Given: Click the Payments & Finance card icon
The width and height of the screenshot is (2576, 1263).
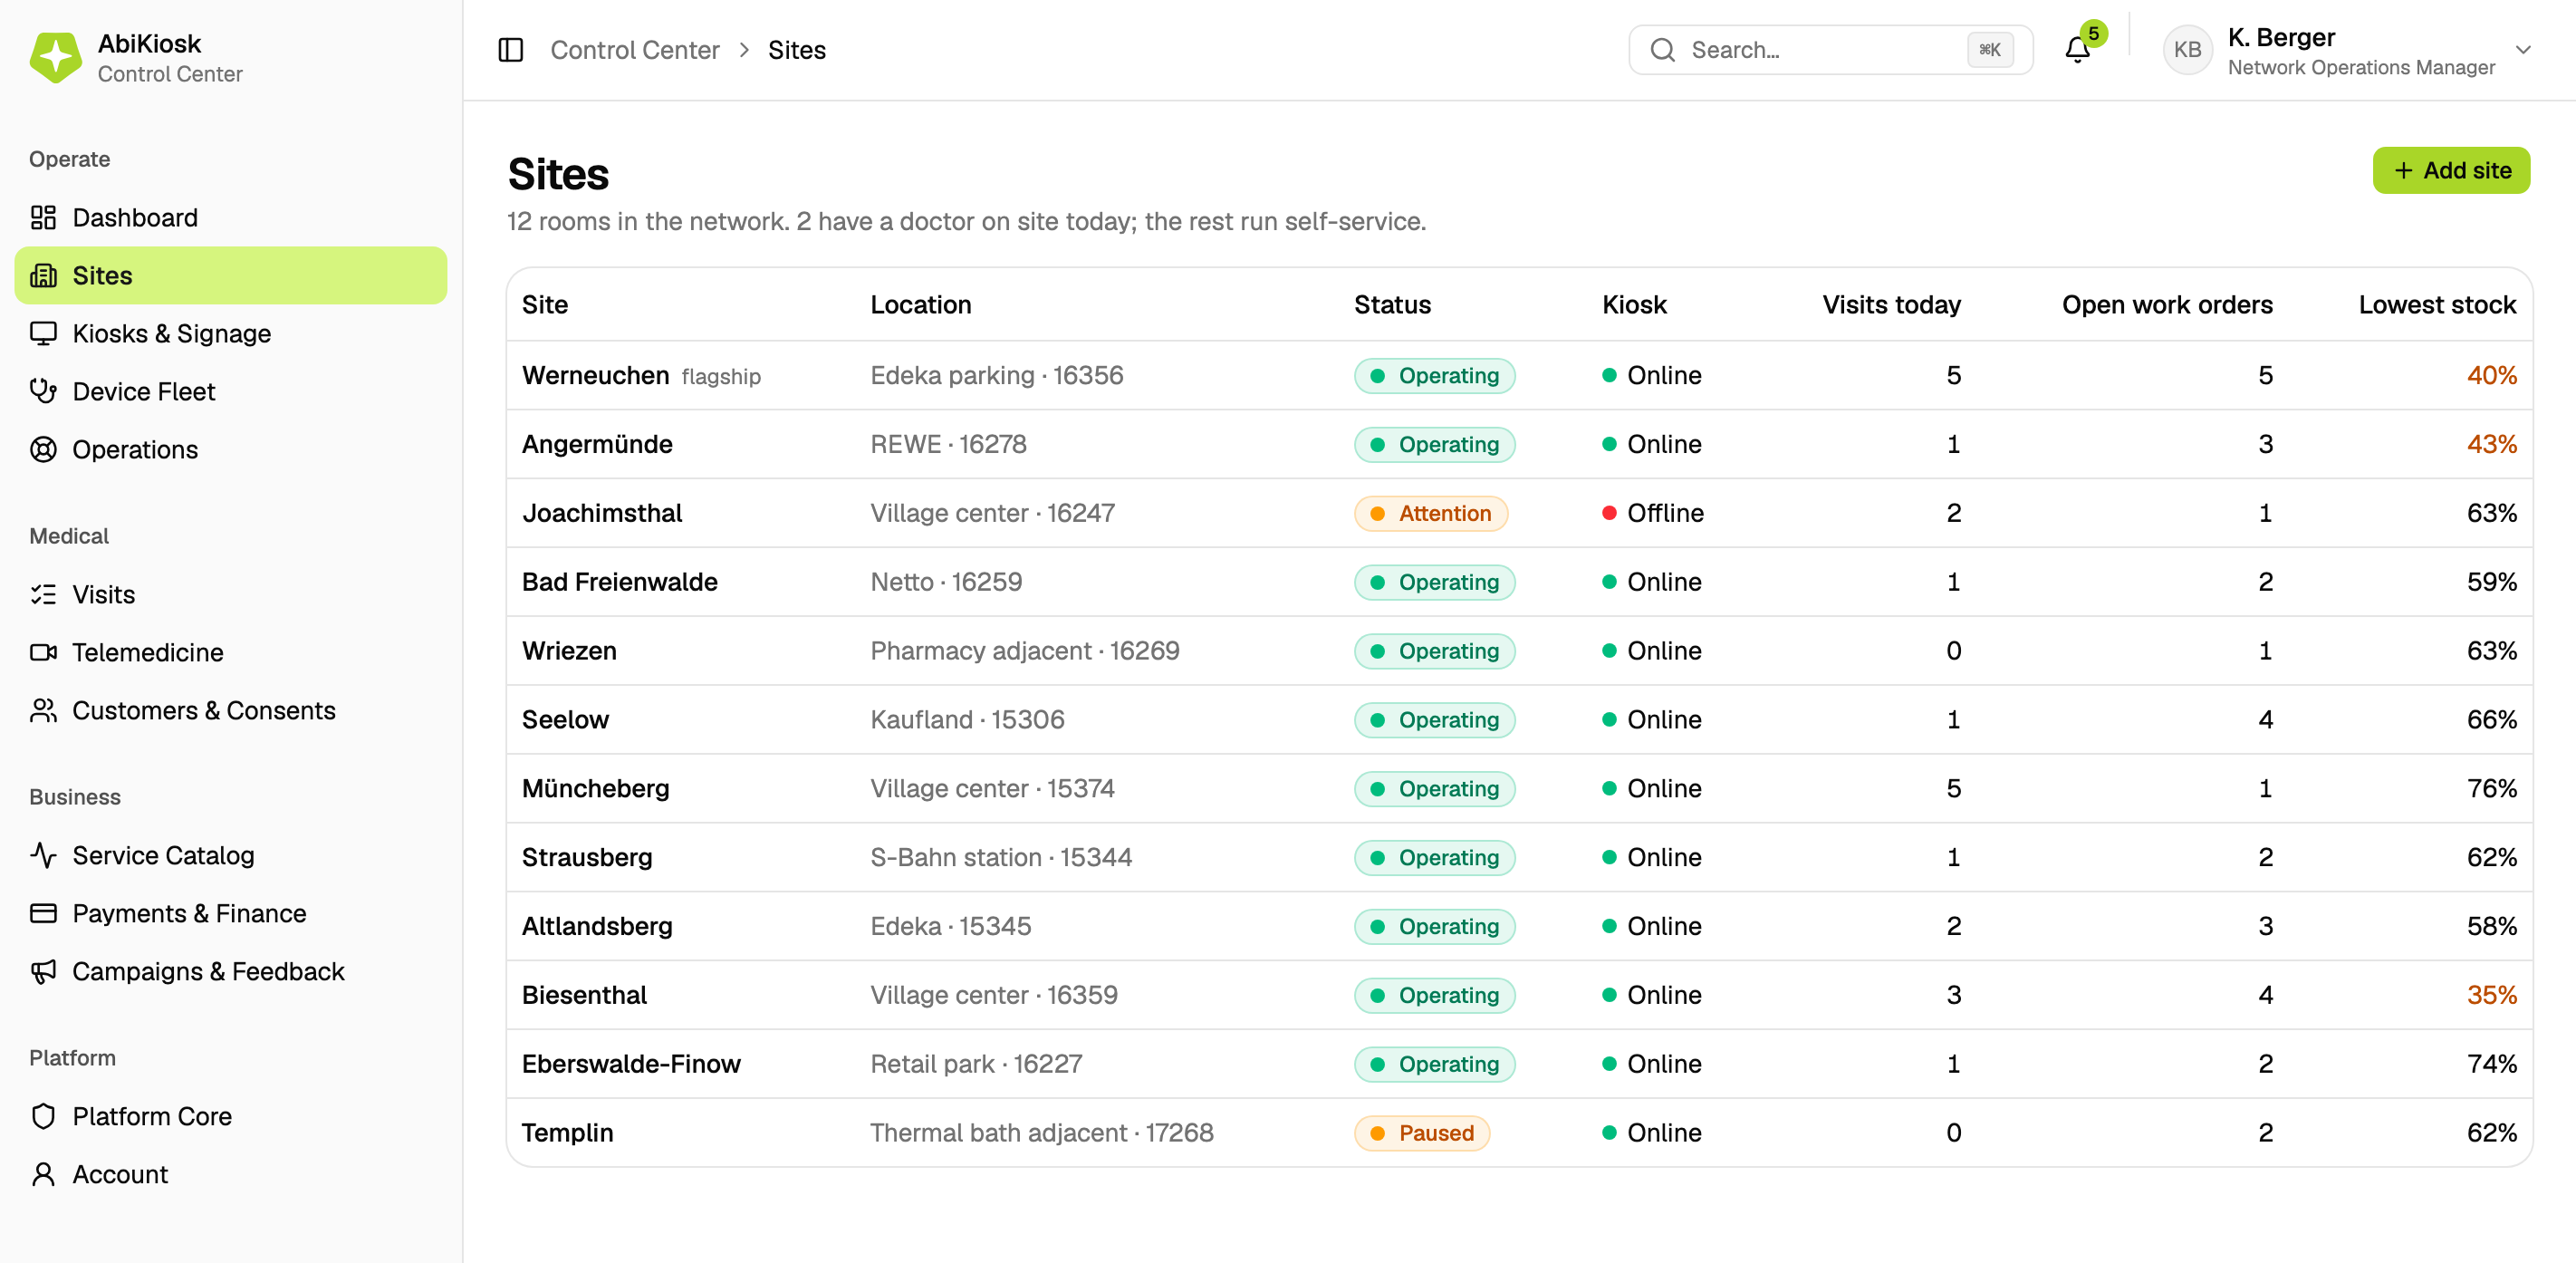Looking at the screenshot, I should point(43,913).
